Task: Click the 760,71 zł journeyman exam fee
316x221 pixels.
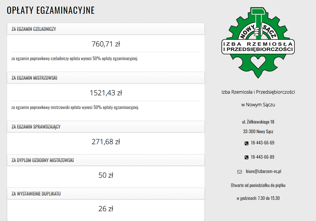Action: (x=106, y=44)
